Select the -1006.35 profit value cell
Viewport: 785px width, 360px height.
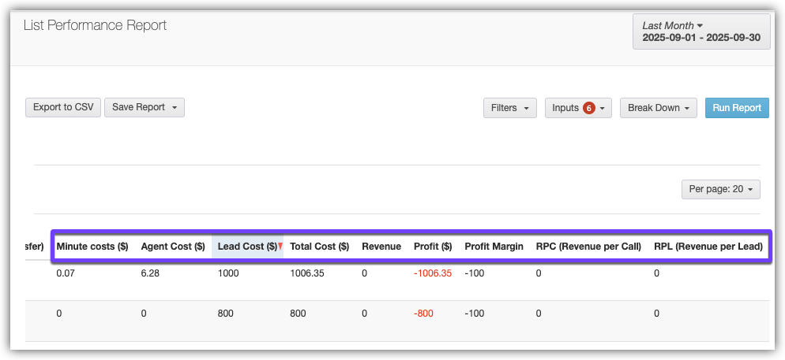pyautogui.click(x=433, y=273)
